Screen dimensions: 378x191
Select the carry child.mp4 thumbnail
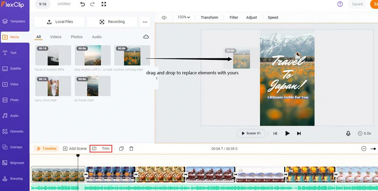point(53,86)
